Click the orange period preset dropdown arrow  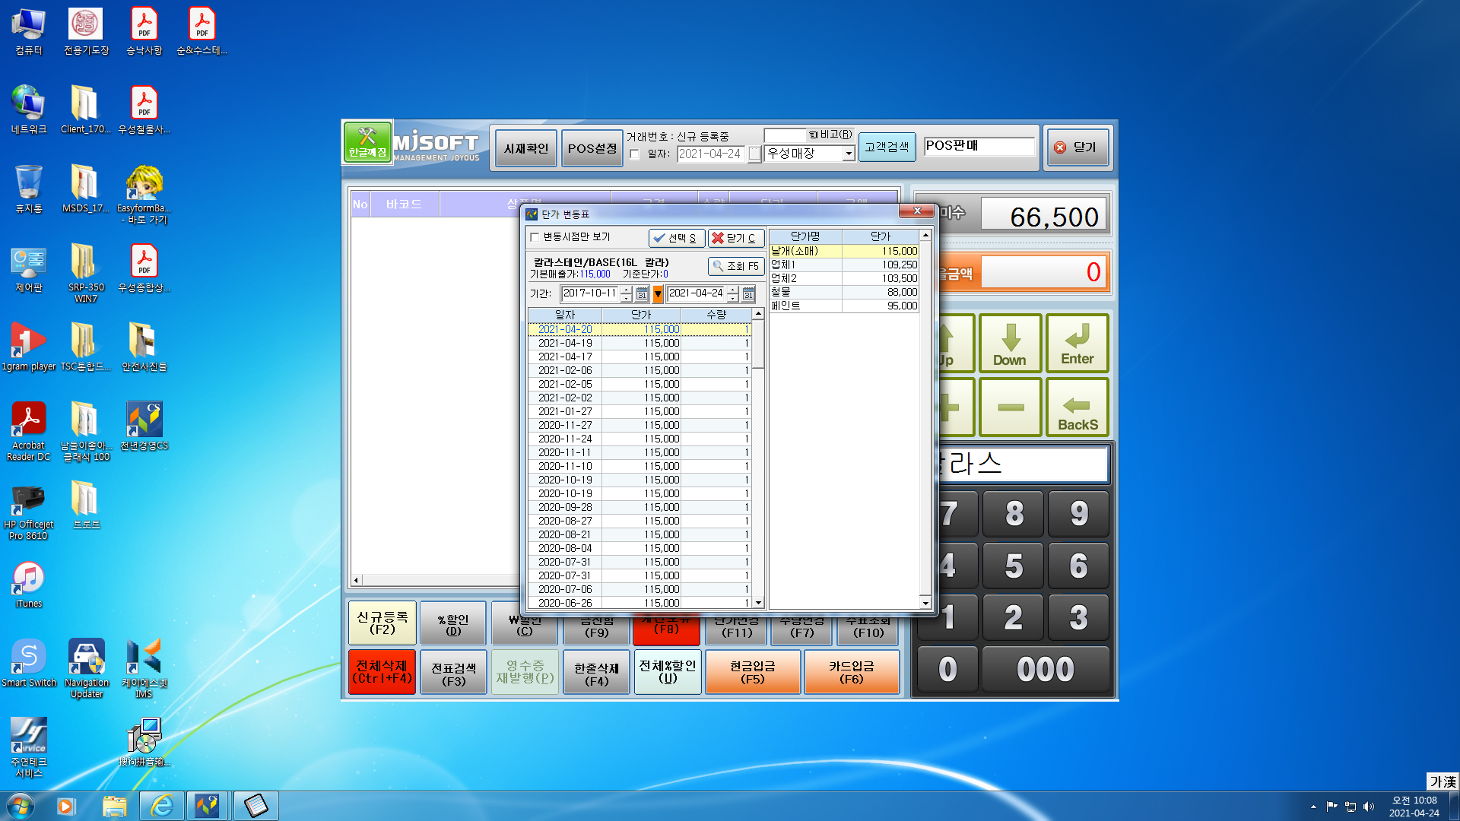[658, 293]
